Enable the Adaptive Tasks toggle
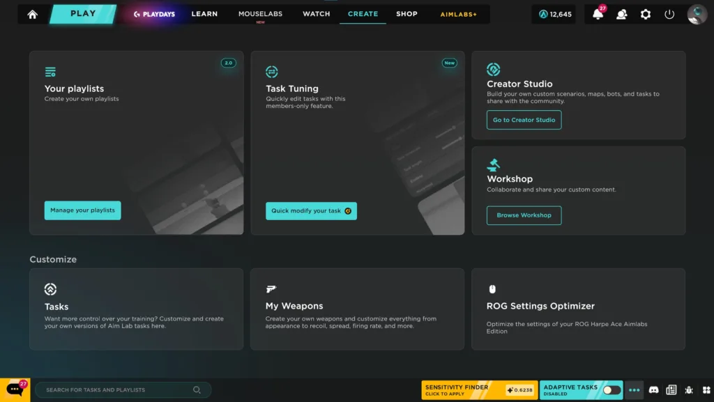 (612, 390)
